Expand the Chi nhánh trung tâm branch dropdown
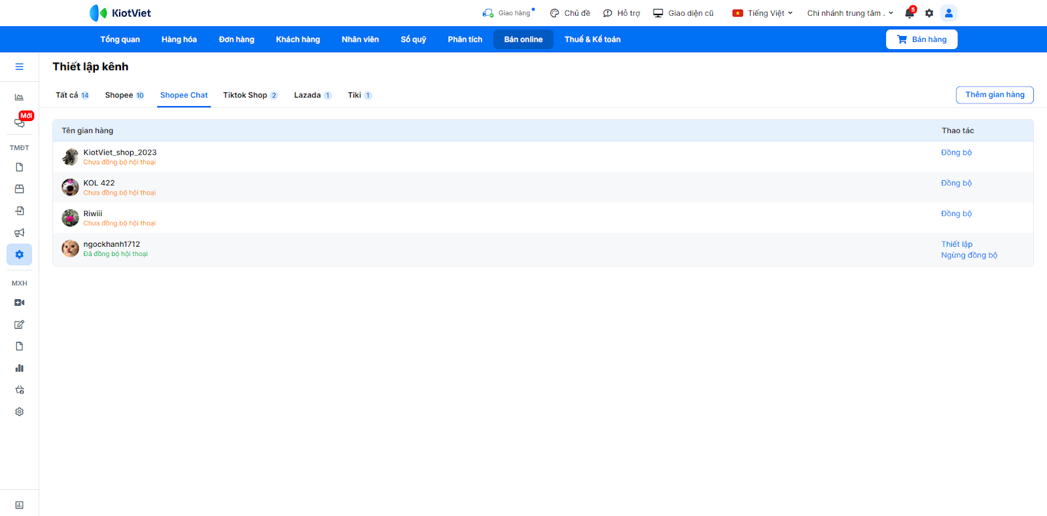 [x=850, y=13]
